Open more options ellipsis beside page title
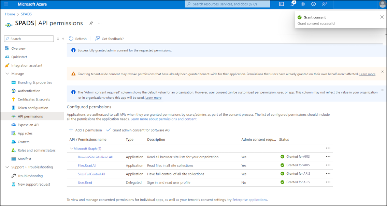This screenshot has width=387, height=206. coord(100,23)
